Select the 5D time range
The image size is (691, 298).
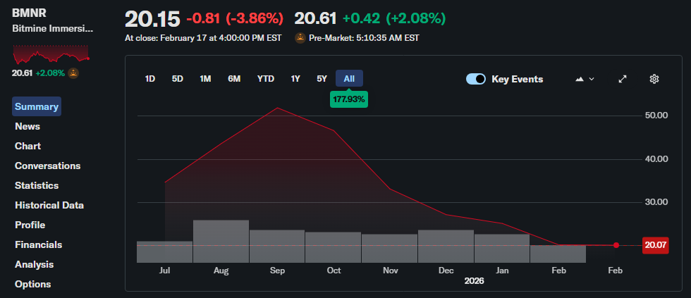[x=177, y=79]
